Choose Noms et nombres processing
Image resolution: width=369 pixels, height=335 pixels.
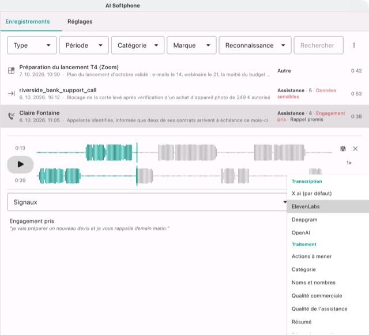(328, 283)
